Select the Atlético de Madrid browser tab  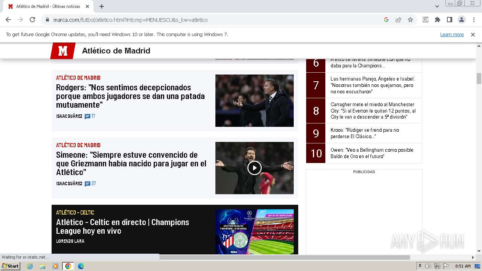pyautogui.click(x=48, y=6)
